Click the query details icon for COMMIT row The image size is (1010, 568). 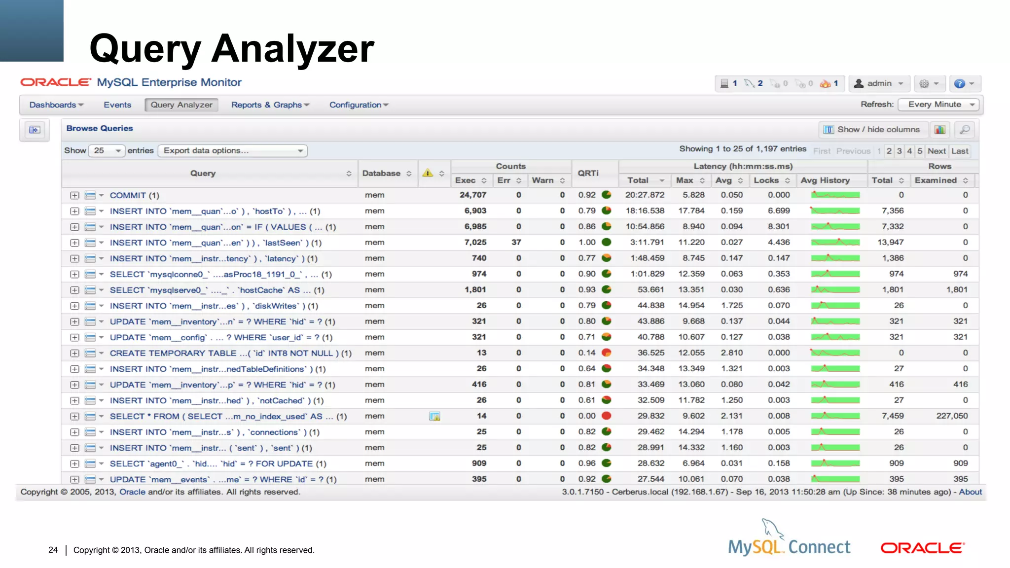tap(90, 196)
